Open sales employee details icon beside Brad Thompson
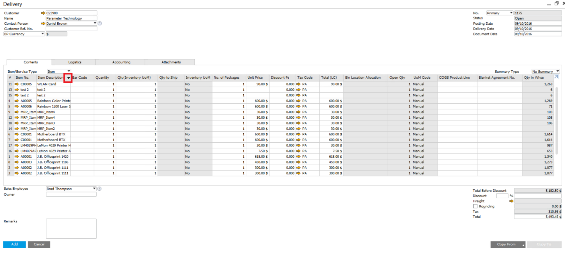The width and height of the screenshot is (565, 277). click(x=99, y=189)
